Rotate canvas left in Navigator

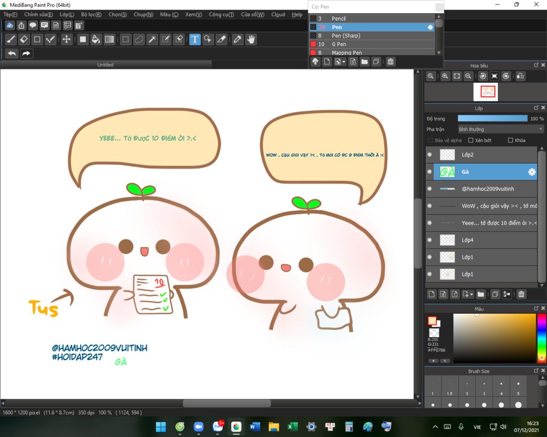click(483, 76)
